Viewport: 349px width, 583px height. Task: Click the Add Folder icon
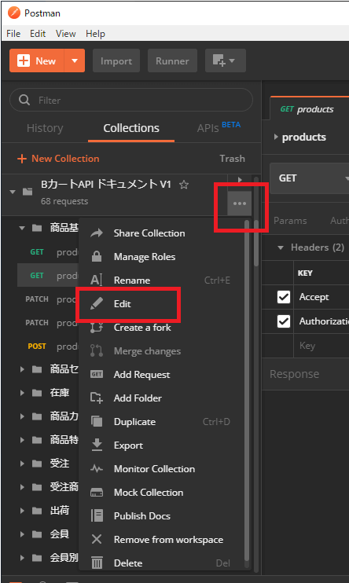pyautogui.click(x=97, y=398)
